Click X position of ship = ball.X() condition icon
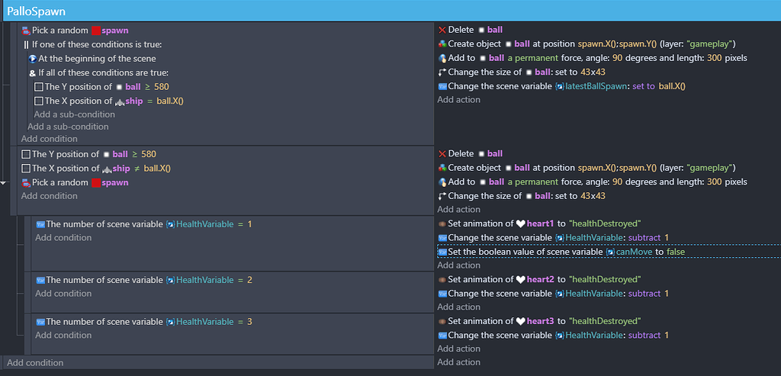The height and width of the screenshot is (376, 781). (x=38, y=101)
